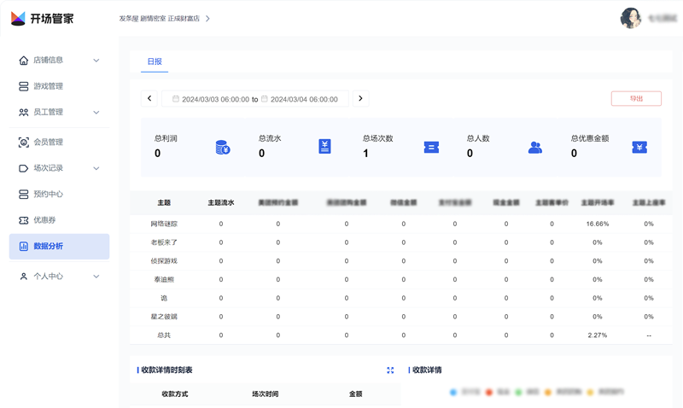683x408 pixels.
Task: Click the 总场次数 value 1
Action: click(x=365, y=154)
